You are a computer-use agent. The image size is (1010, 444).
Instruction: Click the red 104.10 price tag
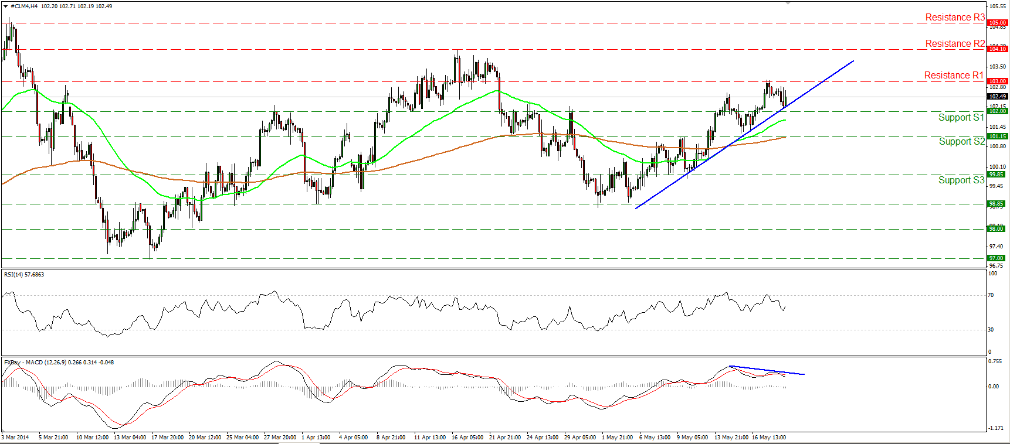point(998,49)
